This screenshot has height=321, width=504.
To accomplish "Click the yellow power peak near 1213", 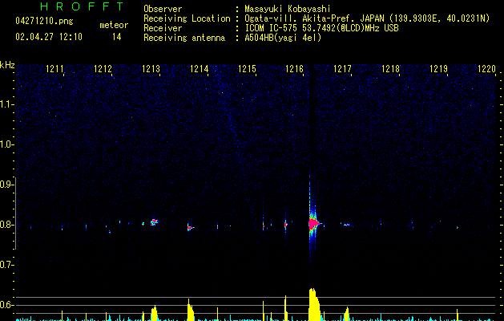I will [155, 313].
